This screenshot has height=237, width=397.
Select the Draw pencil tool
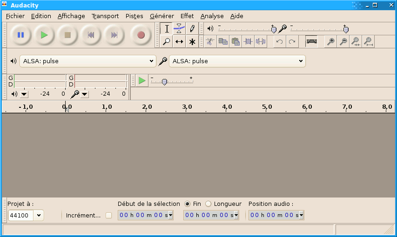(192, 29)
